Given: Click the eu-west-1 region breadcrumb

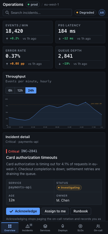Looking at the screenshot, I should [52, 4].
